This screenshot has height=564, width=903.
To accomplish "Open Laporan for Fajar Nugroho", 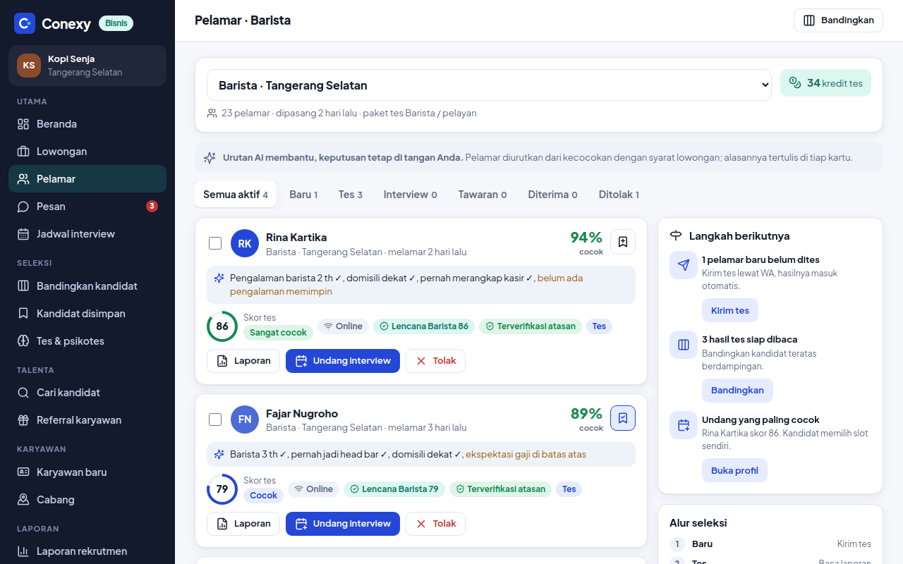I will 243,524.
